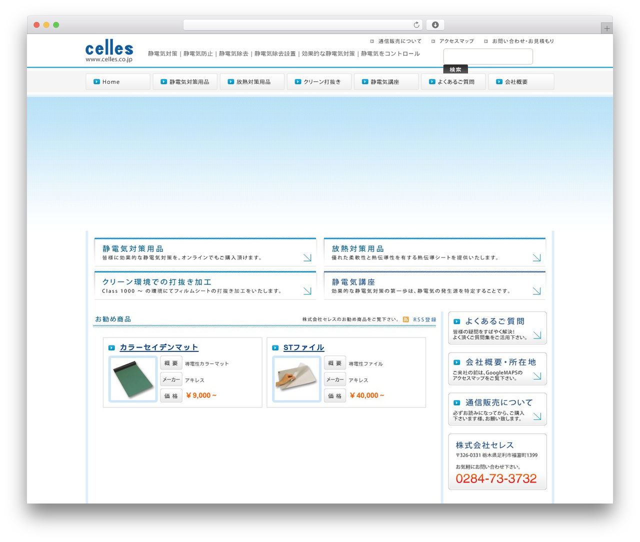Open 静電気講座 navigation tab
The height and width of the screenshot is (542, 640).
[x=386, y=81]
